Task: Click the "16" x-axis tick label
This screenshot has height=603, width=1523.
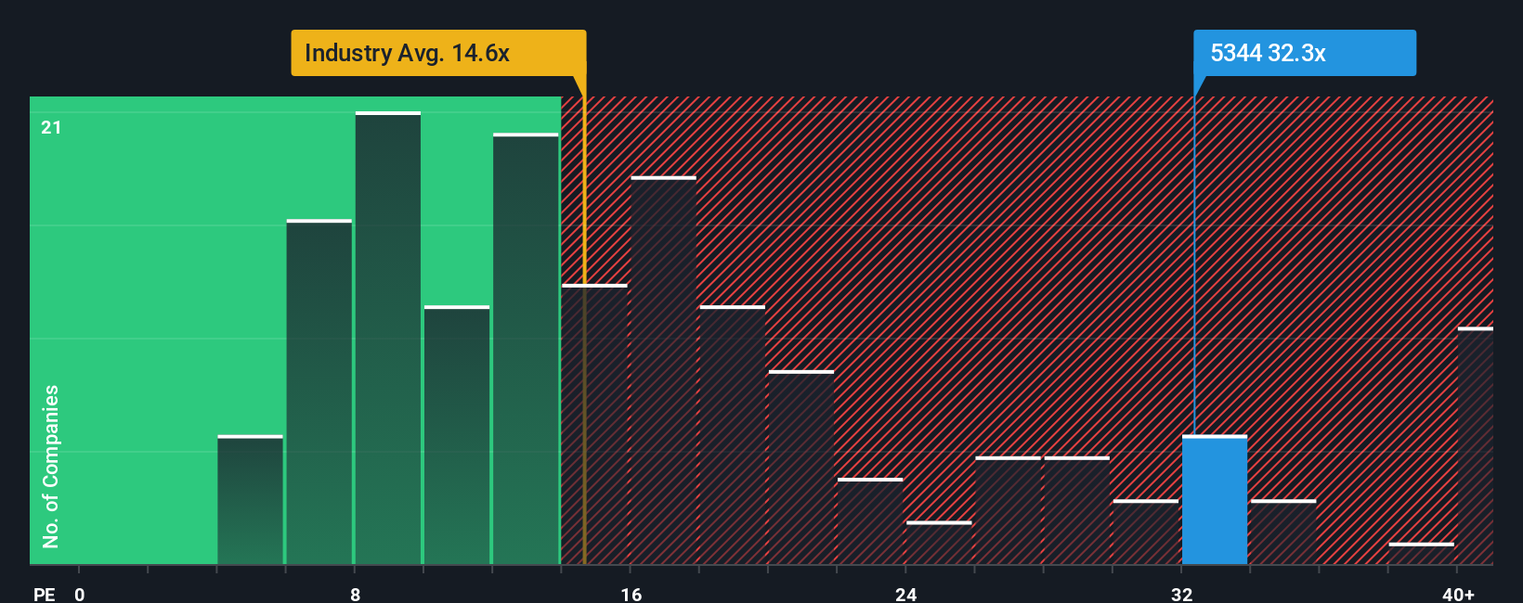Action: [x=631, y=595]
